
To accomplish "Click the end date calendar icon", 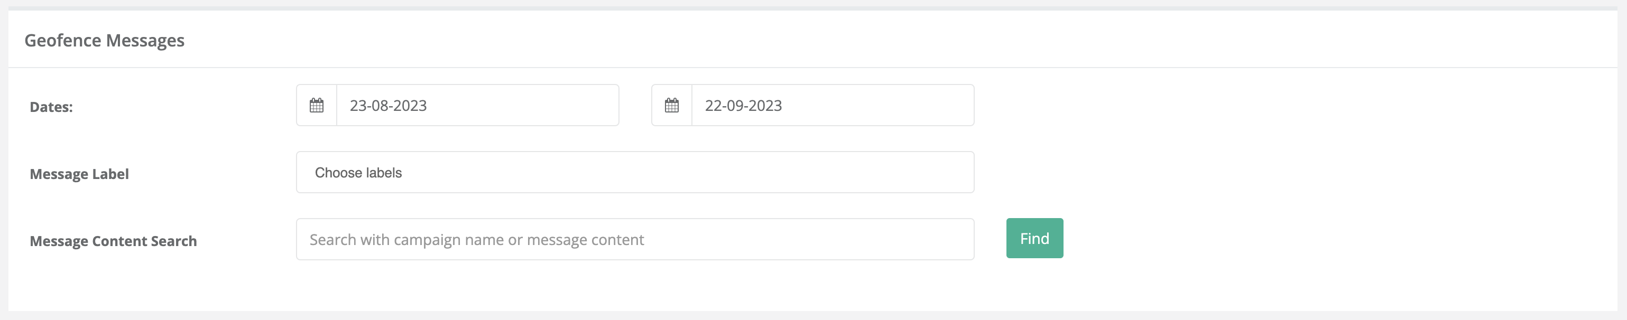I will [x=671, y=106].
